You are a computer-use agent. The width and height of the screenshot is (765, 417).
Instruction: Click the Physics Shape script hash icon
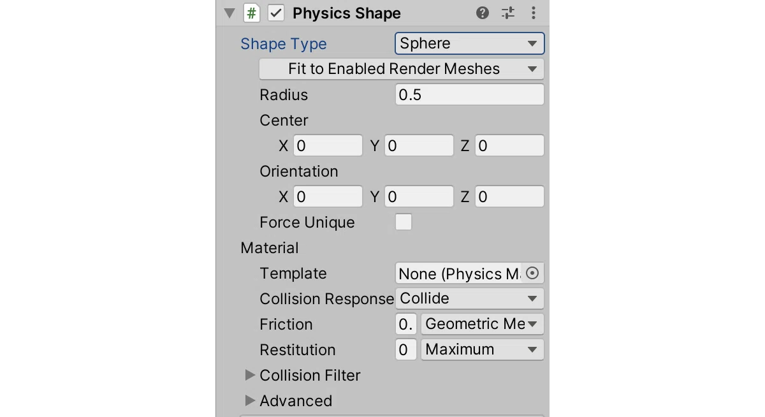252,13
